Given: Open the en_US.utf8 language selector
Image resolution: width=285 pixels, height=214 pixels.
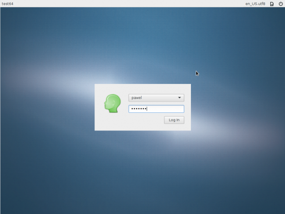Looking at the screenshot, I should click(x=255, y=4).
